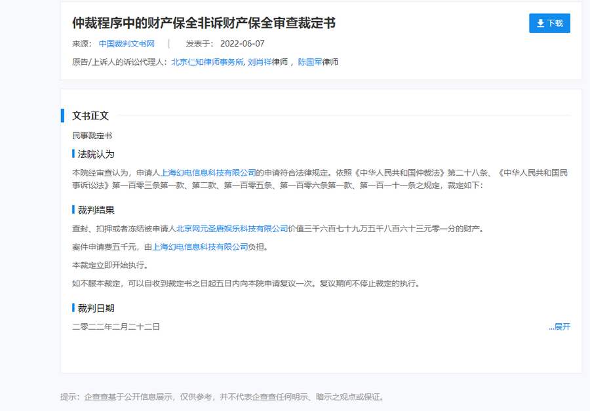Select the 裁判结果 subsection heading

click(x=96, y=210)
